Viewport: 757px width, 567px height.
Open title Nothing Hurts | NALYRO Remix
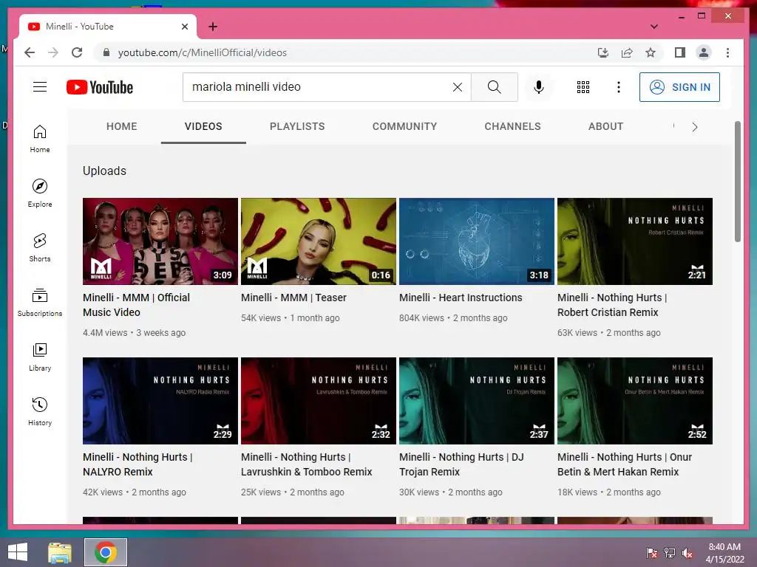138,464
